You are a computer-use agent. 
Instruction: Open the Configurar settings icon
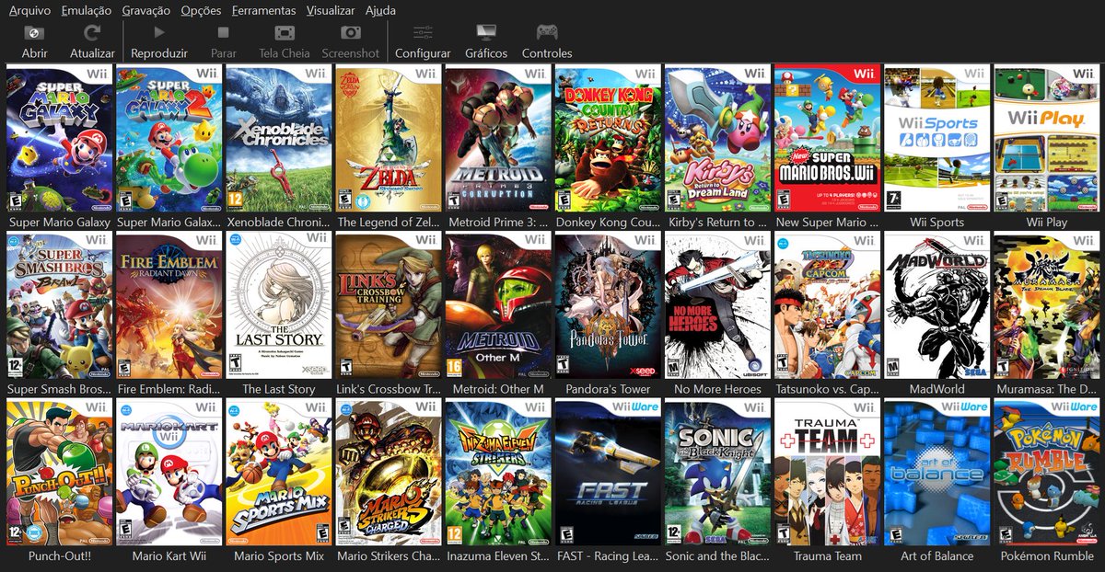pyautogui.click(x=423, y=32)
